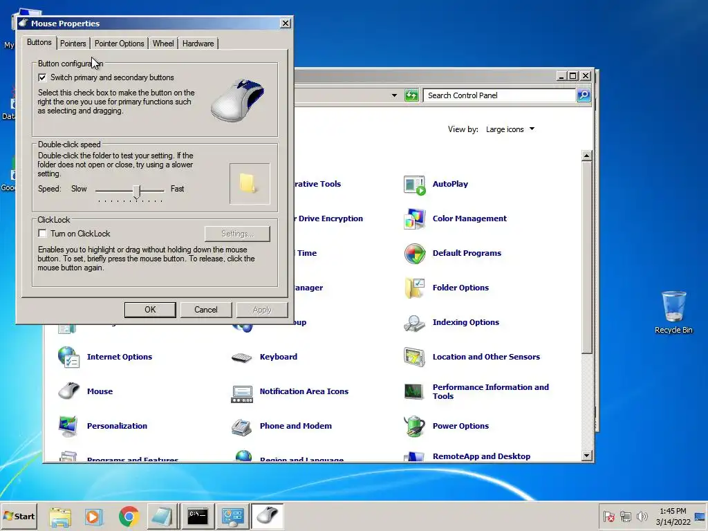The width and height of the screenshot is (708, 531).
Task: Open the Keyboard icon
Action: 241,357
